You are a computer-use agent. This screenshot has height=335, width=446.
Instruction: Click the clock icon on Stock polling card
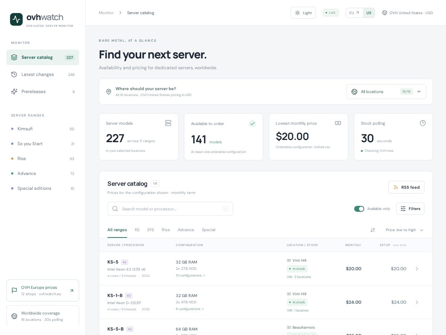click(x=423, y=123)
